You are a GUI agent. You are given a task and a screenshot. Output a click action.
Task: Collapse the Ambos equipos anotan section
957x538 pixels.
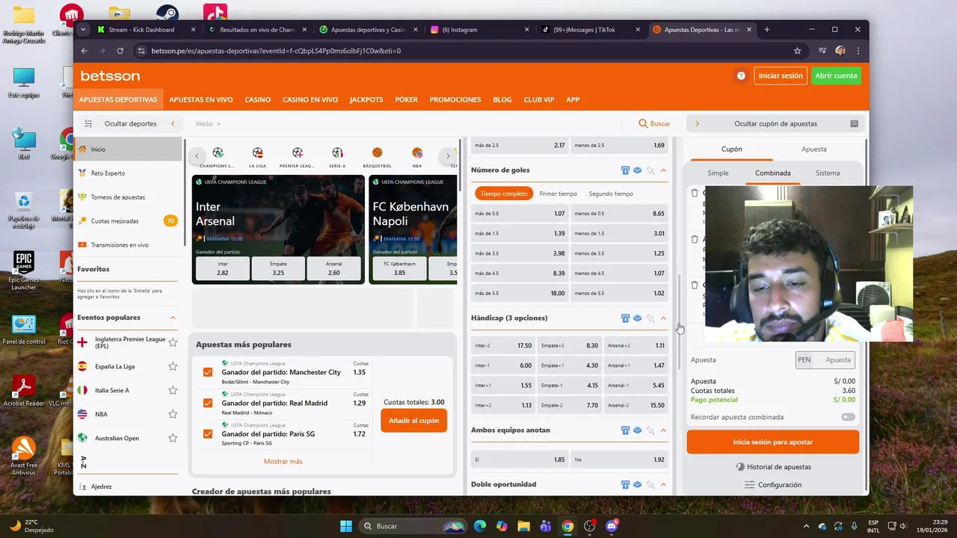tap(663, 430)
